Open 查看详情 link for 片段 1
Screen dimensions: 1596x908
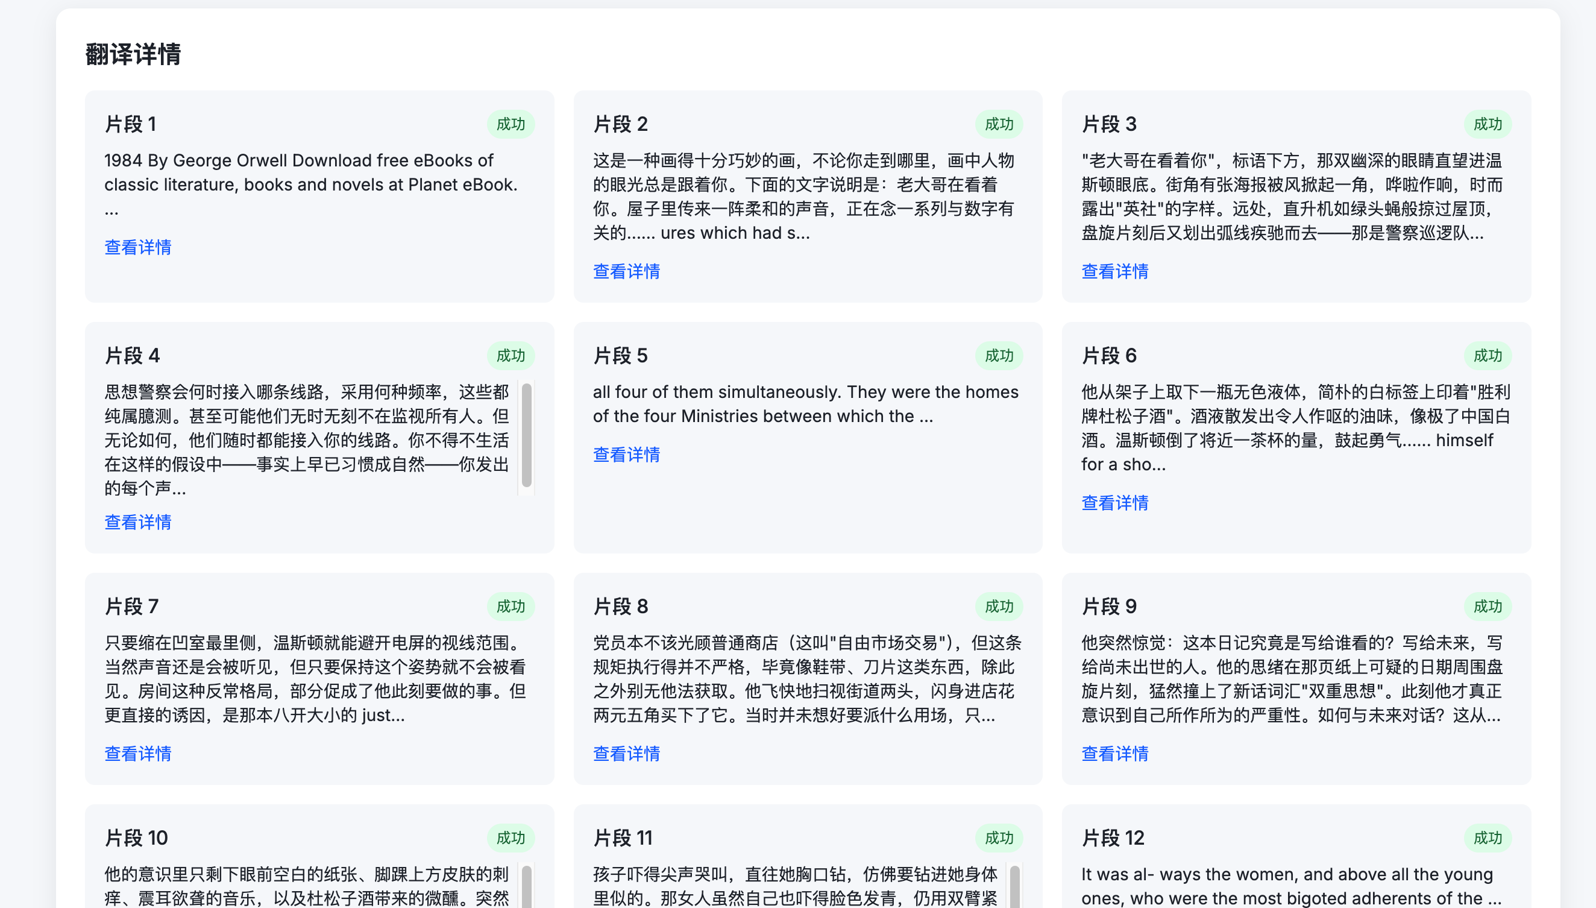[138, 248]
